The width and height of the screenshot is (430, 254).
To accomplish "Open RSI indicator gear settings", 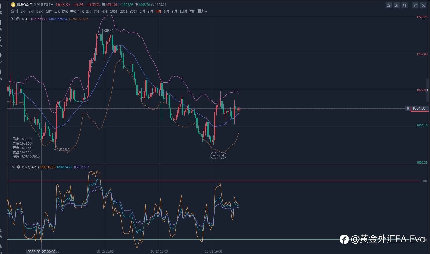I will 18,167.
